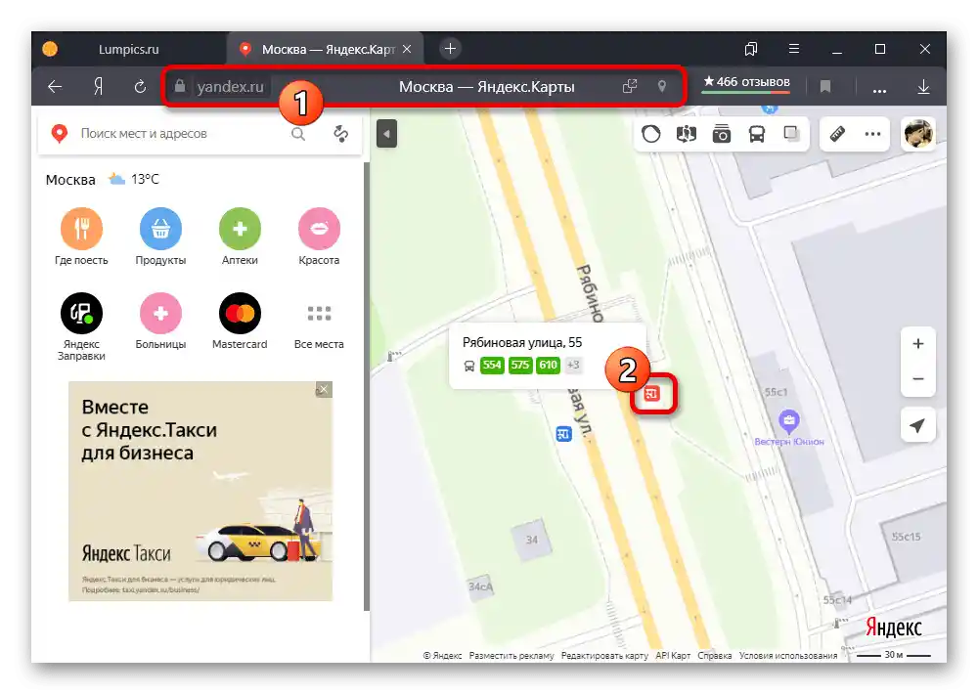Toggle the public transport layer icon
The height and width of the screenshot is (694, 978).
(757, 134)
